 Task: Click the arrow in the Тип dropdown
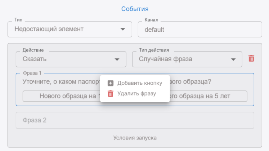pos(122,29)
